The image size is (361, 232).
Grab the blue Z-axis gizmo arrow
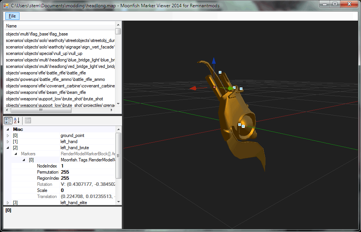coord(214,61)
